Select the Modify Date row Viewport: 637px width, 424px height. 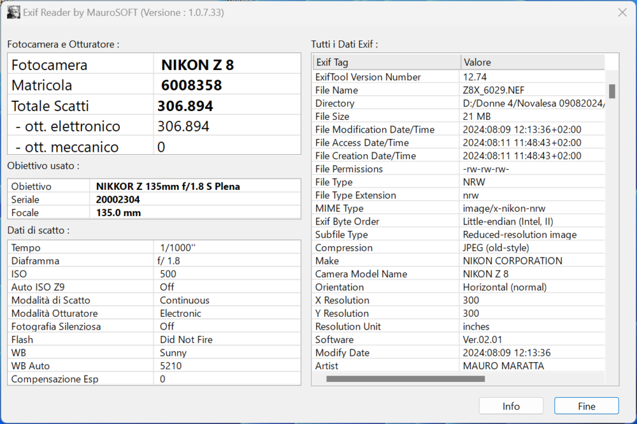[459, 353]
